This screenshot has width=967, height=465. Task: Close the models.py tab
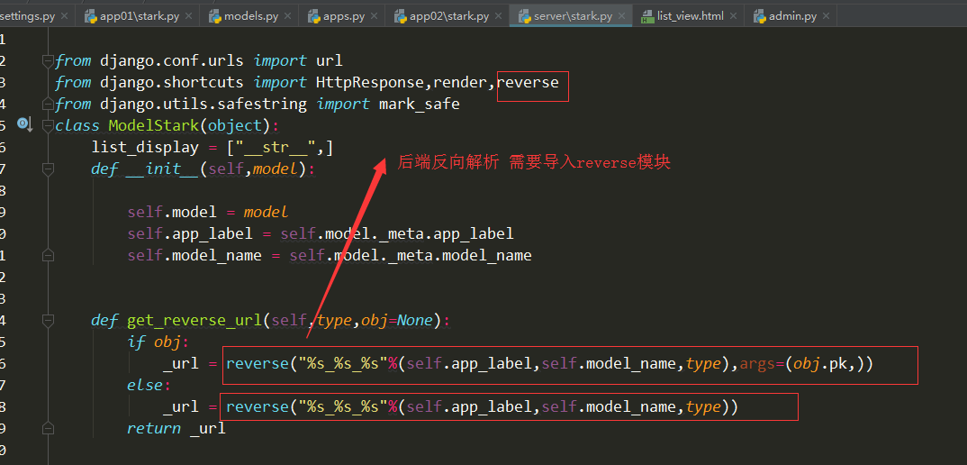coord(287,16)
